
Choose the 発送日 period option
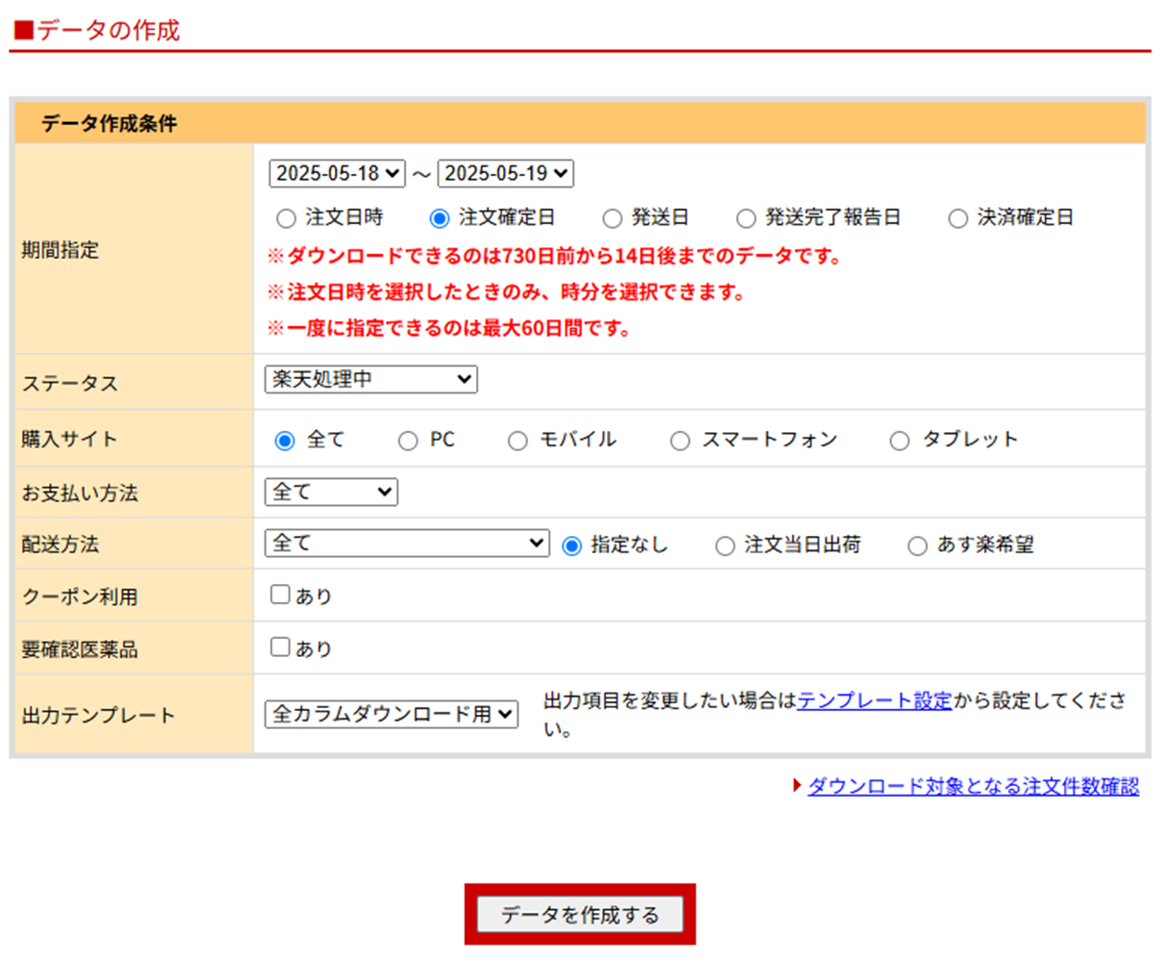pos(612,219)
